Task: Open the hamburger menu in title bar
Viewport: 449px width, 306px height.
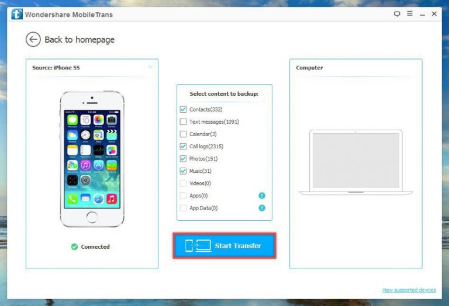Action: click(x=409, y=13)
